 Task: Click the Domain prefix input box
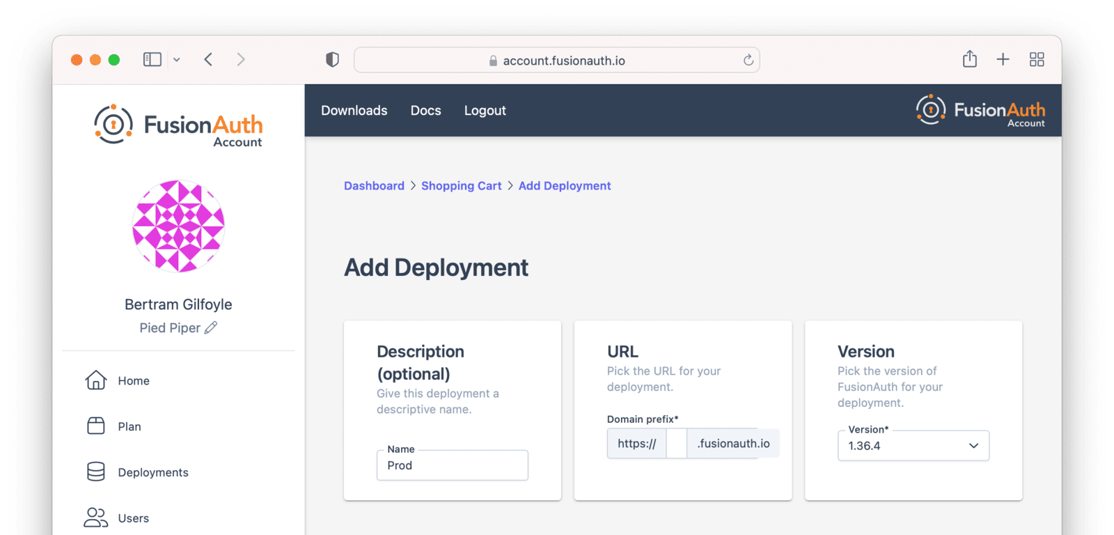pos(677,443)
